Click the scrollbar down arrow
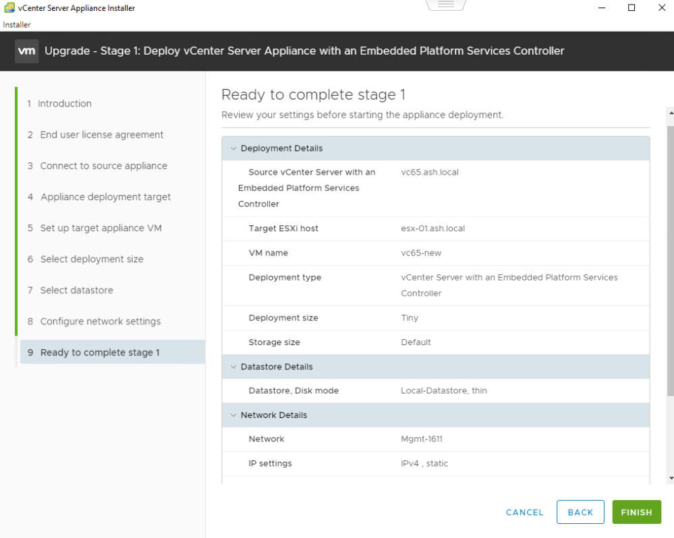674x538 pixels. 671,478
